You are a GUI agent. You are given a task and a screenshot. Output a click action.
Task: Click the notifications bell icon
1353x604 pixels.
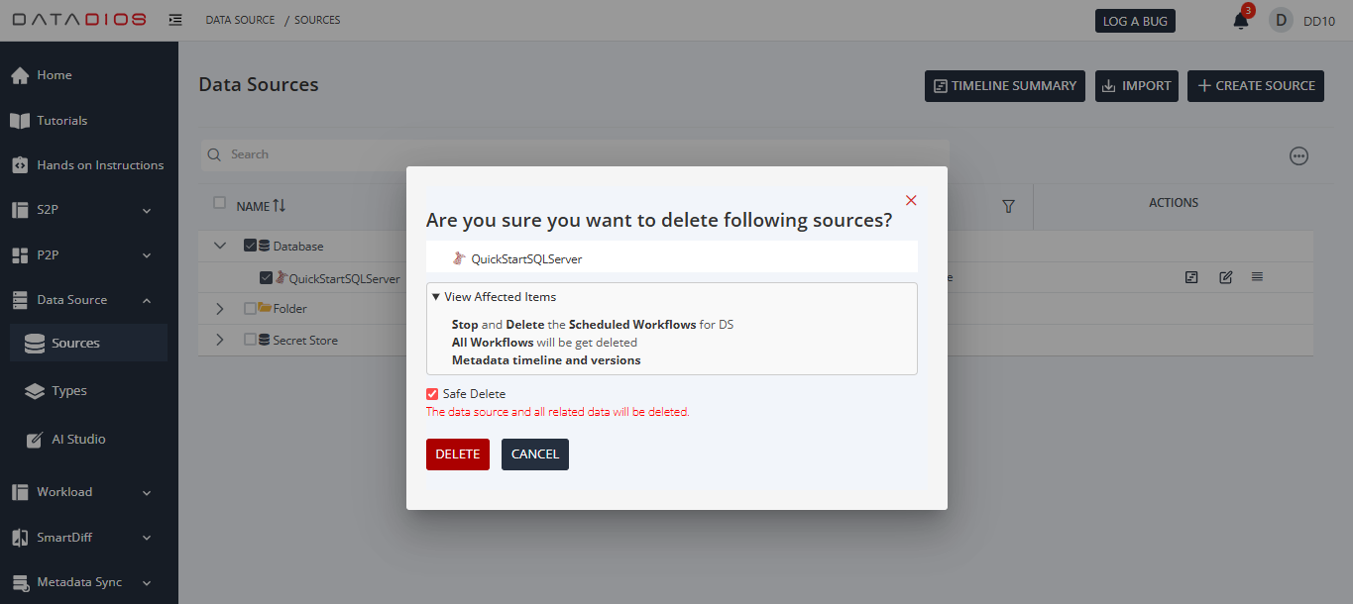point(1240,21)
